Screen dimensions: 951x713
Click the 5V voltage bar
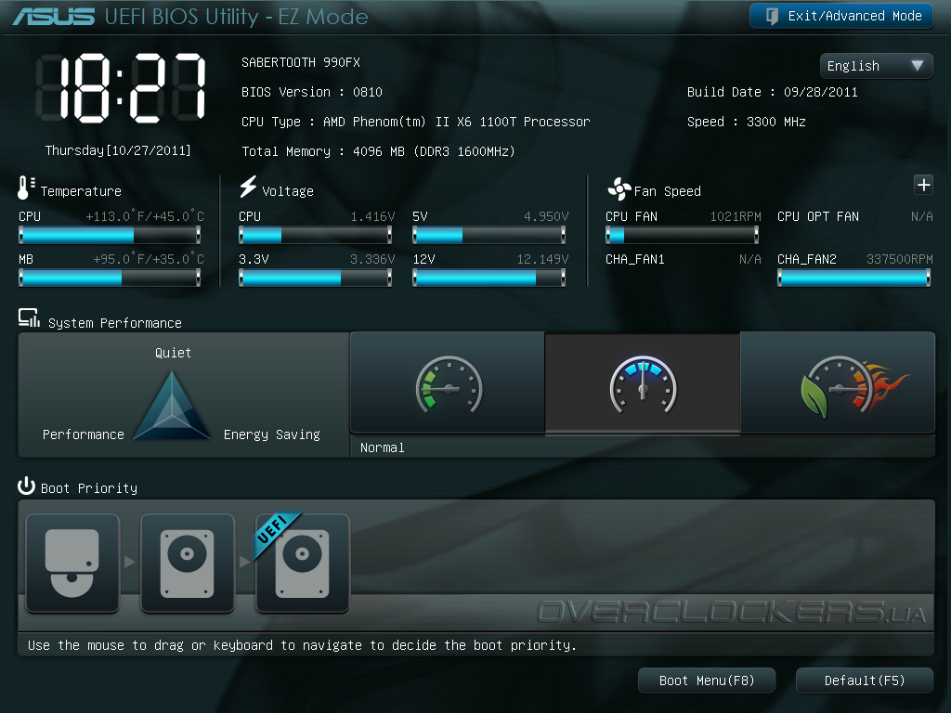(489, 235)
